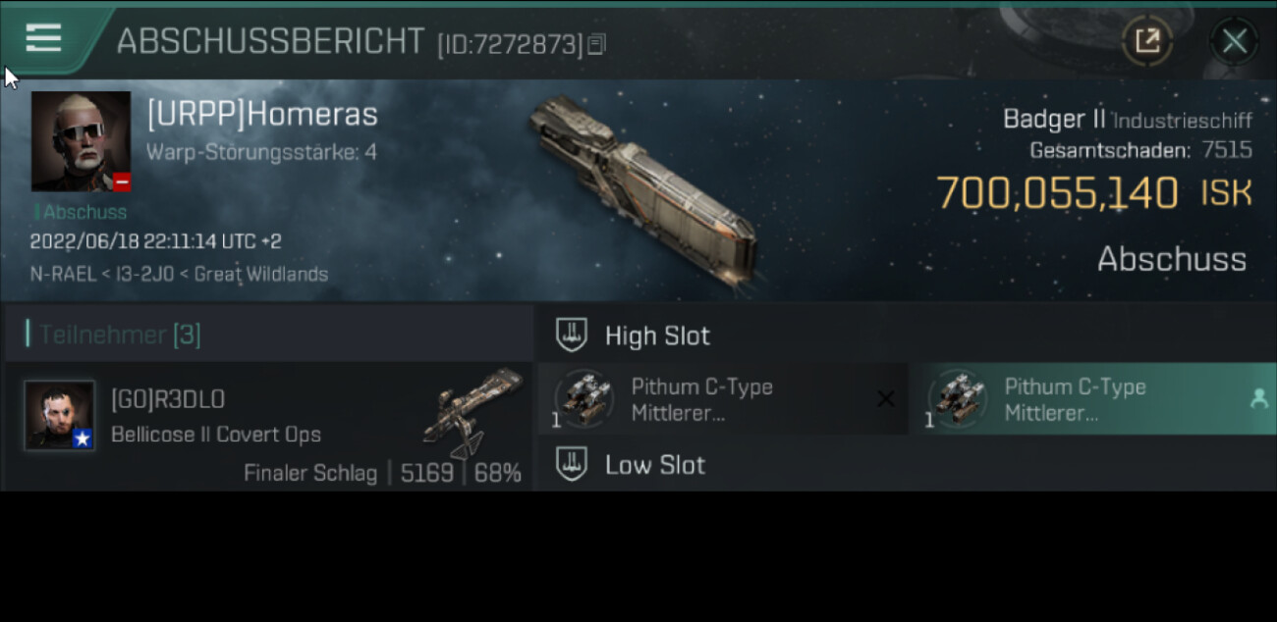Screen dimensions: 1277x622
Task: Open the hamburger menu icon
Action: (43, 38)
